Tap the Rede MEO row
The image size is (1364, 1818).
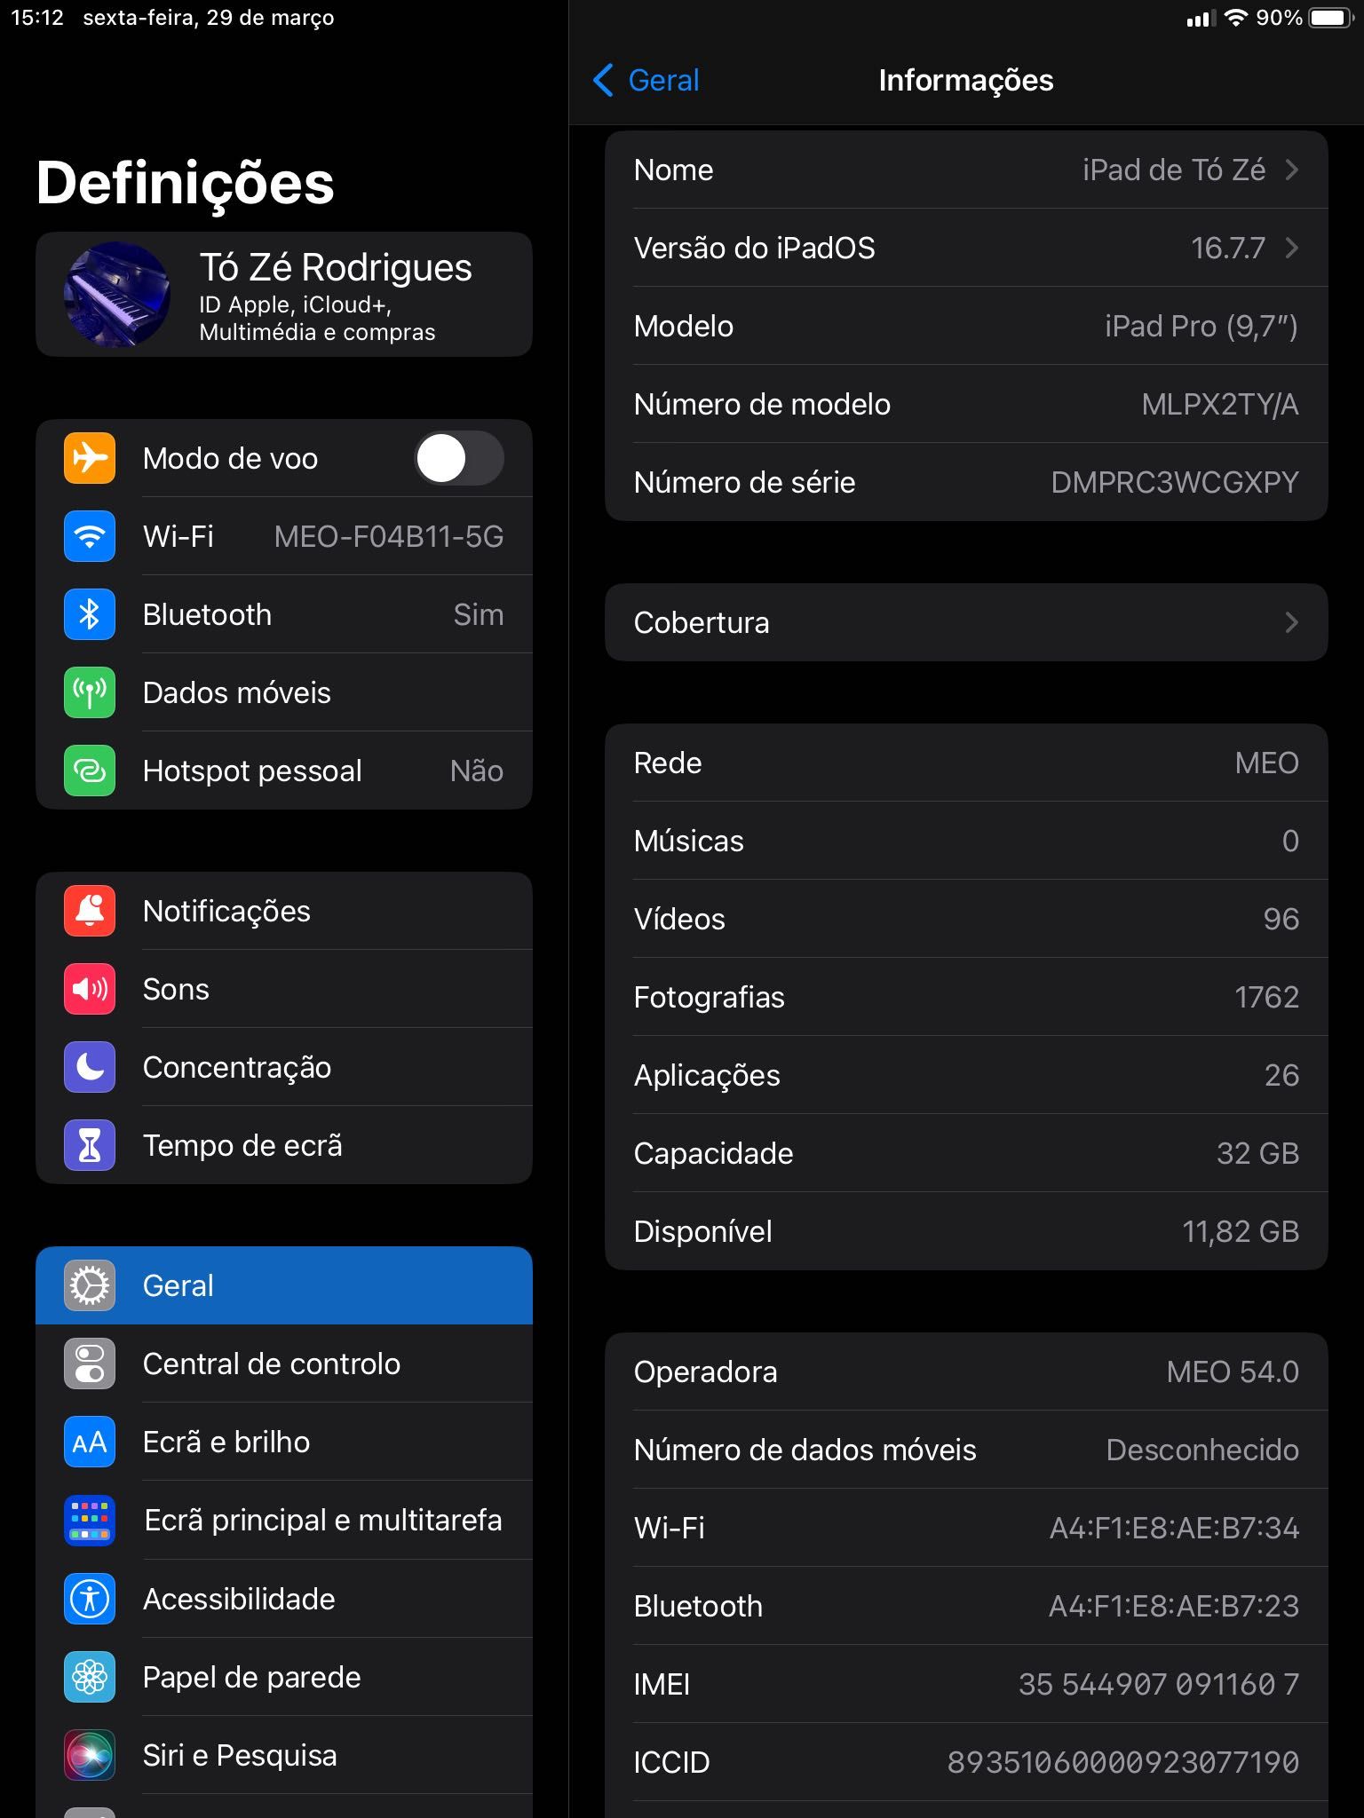tap(966, 763)
